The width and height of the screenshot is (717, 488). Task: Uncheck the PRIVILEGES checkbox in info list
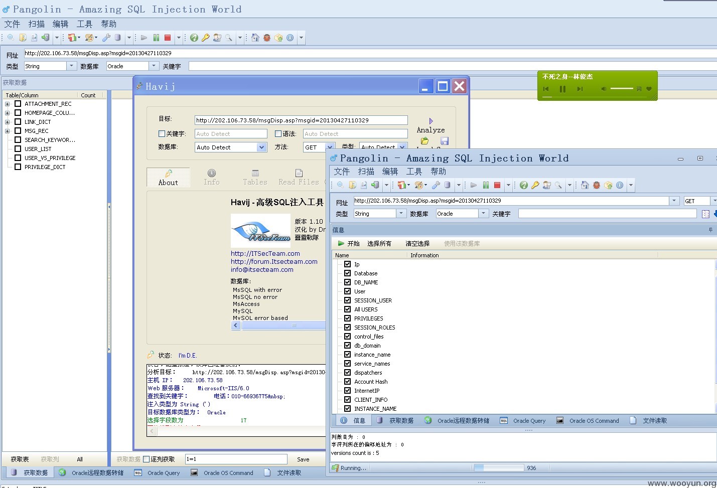(347, 318)
